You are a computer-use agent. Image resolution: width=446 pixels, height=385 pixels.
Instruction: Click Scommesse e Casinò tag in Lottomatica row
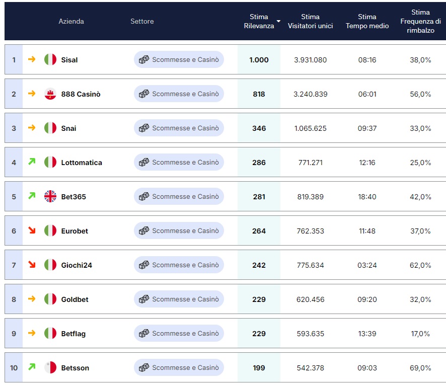[x=179, y=162]
